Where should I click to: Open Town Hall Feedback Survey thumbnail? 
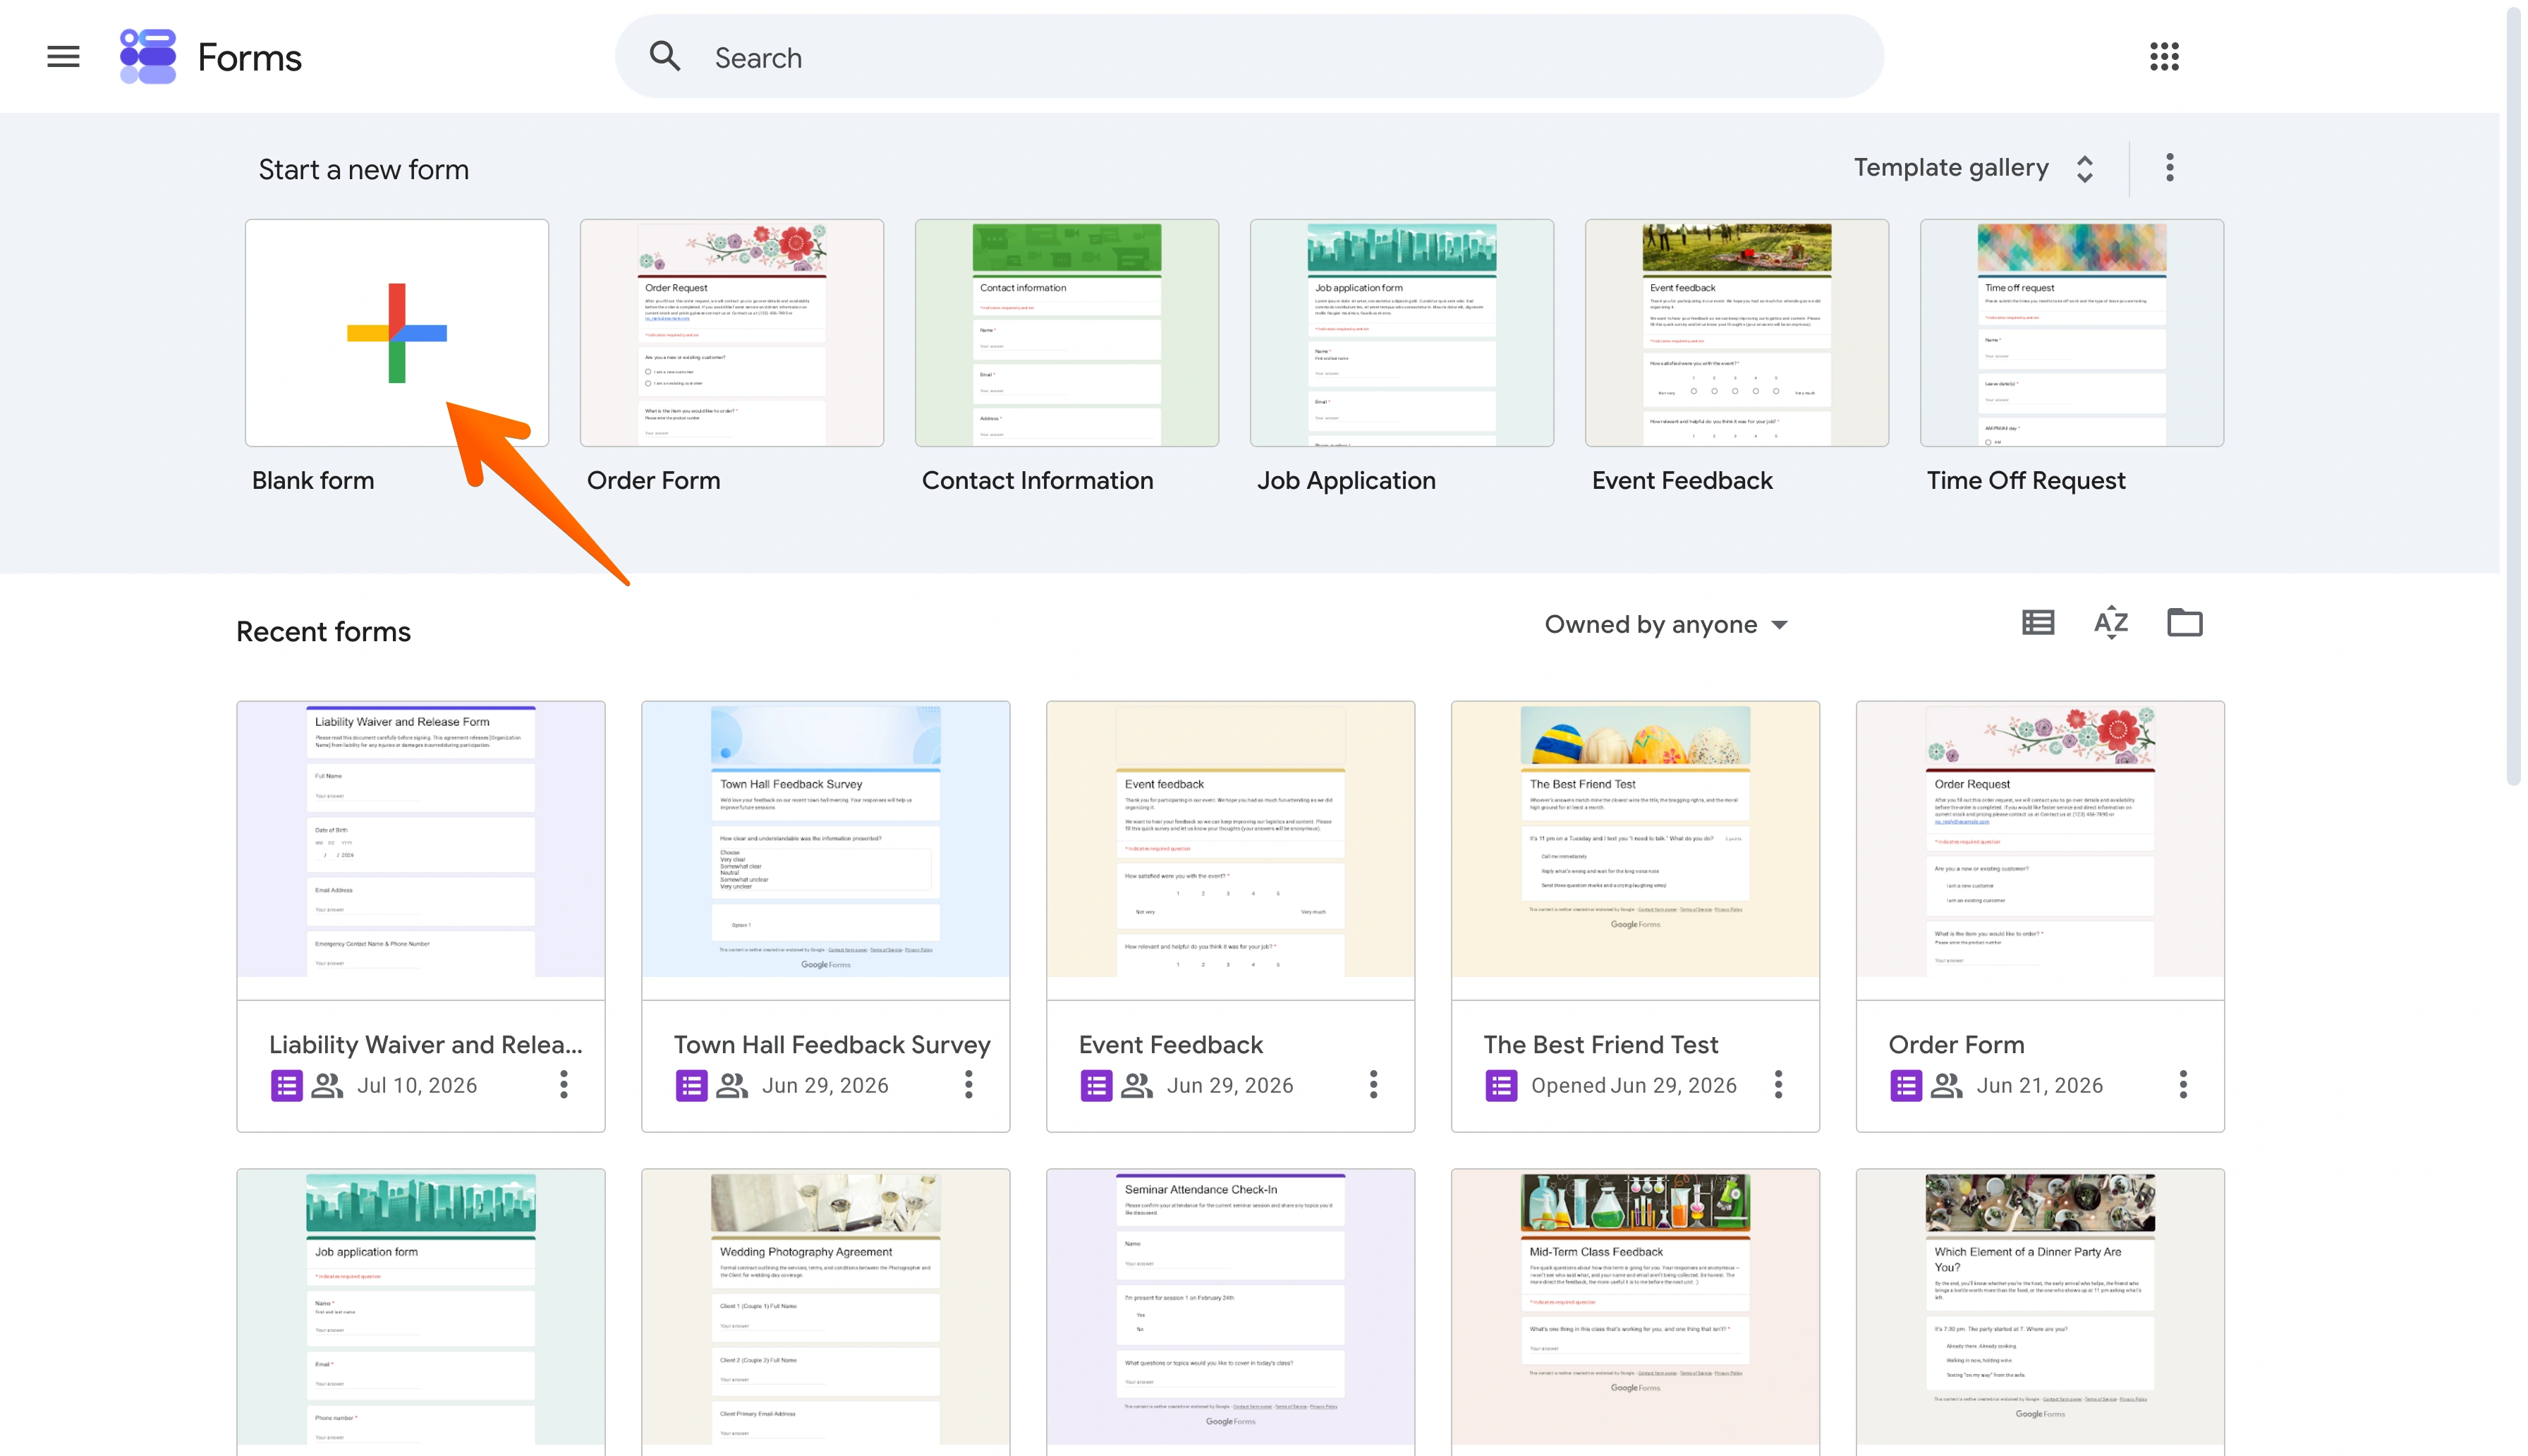[x=826, y=849]
